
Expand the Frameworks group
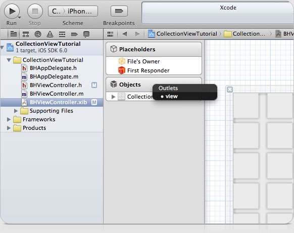[x=9, y=119]
